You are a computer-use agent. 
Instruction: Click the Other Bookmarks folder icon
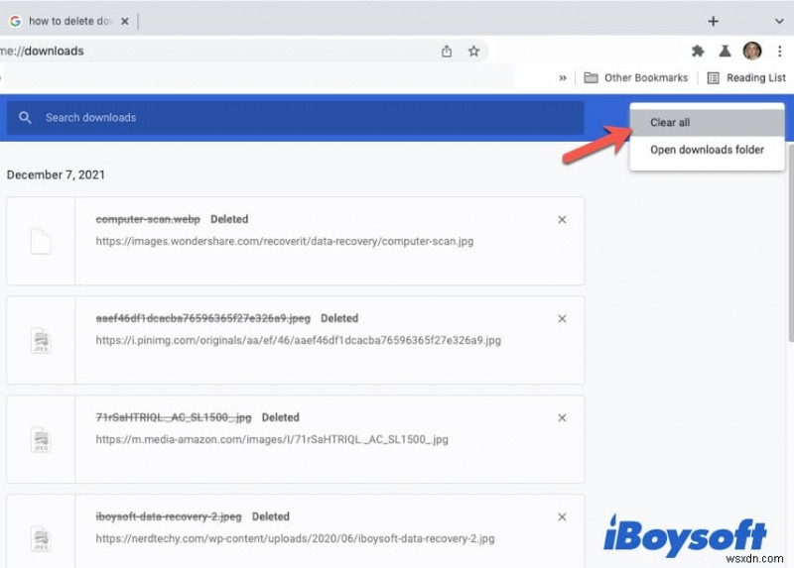591,78
